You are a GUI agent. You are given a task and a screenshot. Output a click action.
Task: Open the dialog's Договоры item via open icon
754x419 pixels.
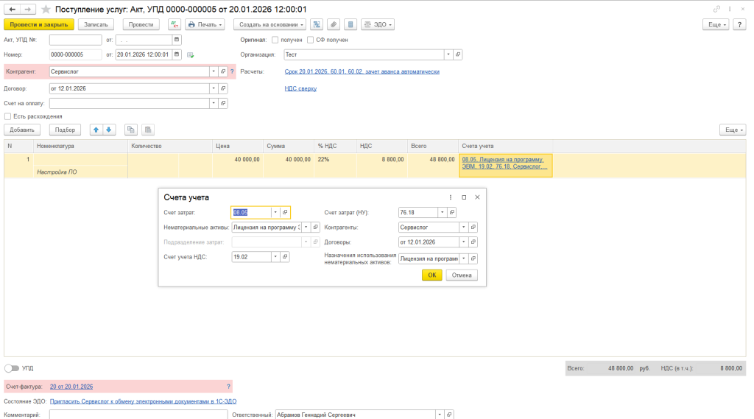pyautogui.click(x=473, y=242)
